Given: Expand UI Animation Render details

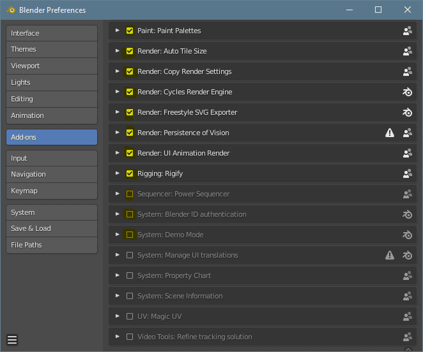Looking at the screenshot, I should 118,153.
